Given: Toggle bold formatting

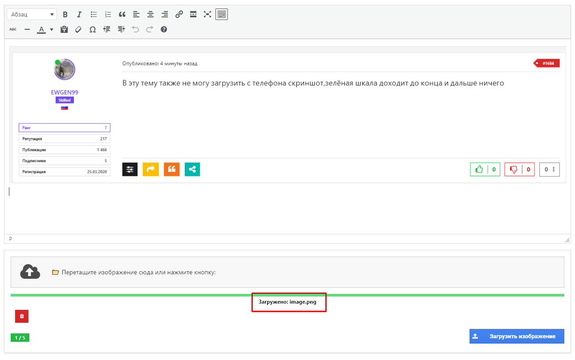Looking at the screenshot, I should coord(65,14).
